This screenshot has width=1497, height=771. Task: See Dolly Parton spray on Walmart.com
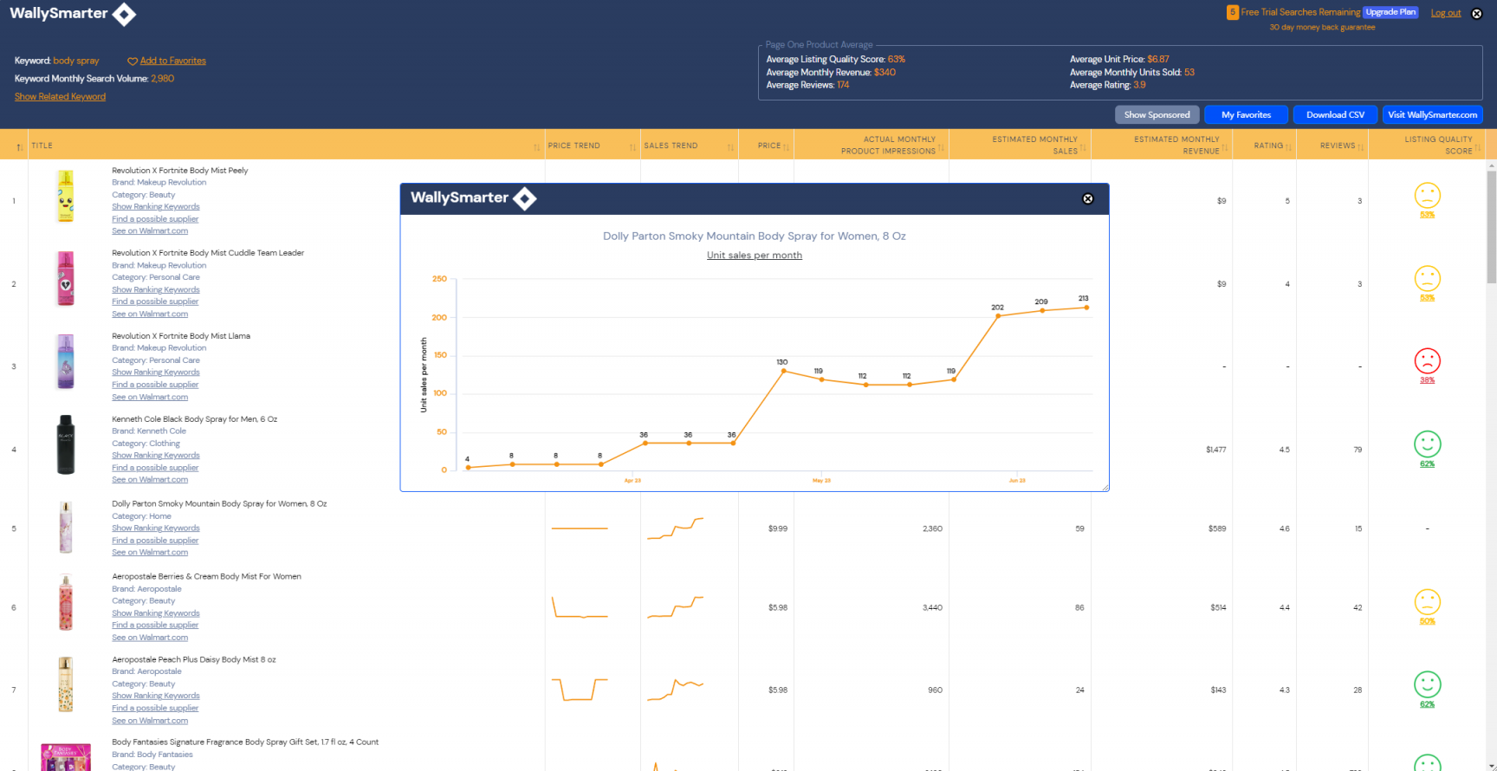tap(149, 552)
